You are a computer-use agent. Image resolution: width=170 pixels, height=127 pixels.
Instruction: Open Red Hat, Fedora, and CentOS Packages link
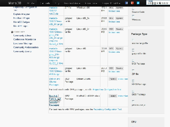click(55, 100)
